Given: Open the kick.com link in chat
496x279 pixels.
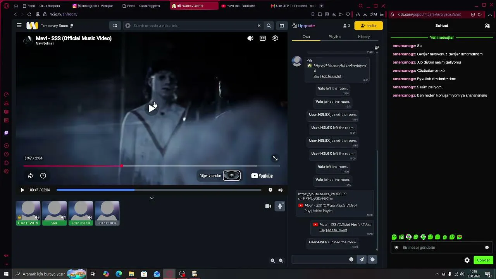Looking at the screenshot, I should click(x=340, y=68).
